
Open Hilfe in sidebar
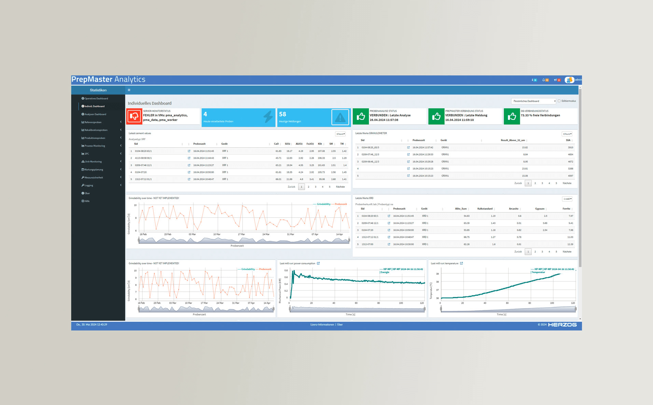click(x=86, y=201)
